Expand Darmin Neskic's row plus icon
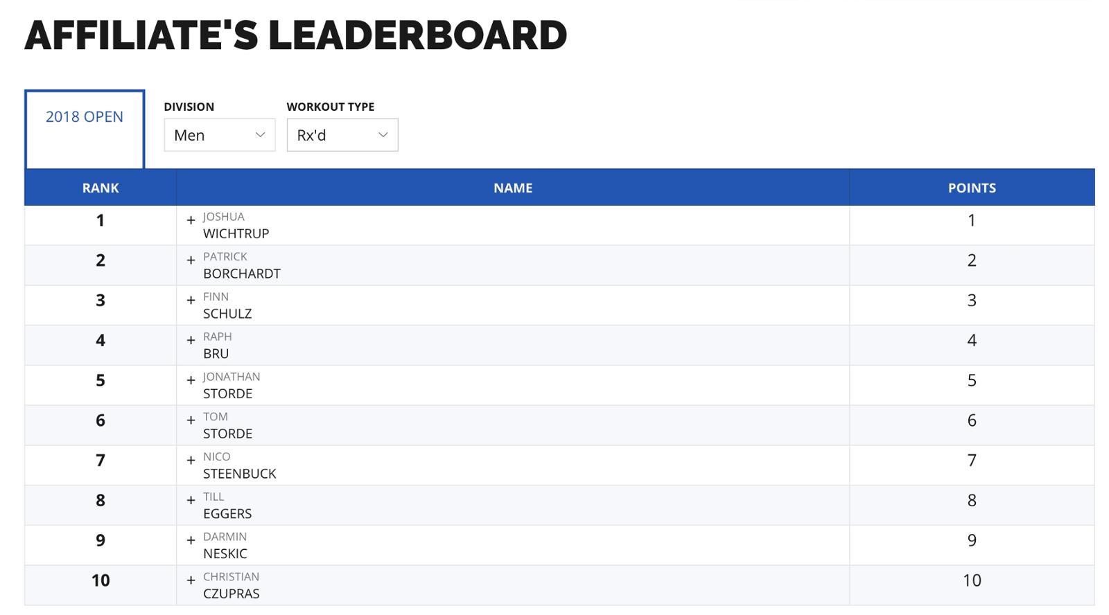The height and width of the screenshot is (615, 1109). pyautogui.click(x=191, y=541)
